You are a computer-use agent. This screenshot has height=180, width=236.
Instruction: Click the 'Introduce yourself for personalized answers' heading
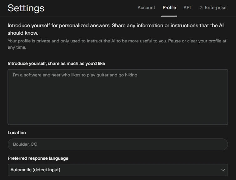pyautogui.click(x=116, y=29)
